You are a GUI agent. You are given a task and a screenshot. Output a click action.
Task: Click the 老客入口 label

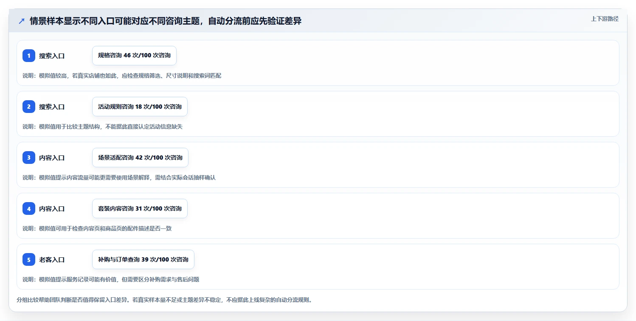[x=52, y=259]
